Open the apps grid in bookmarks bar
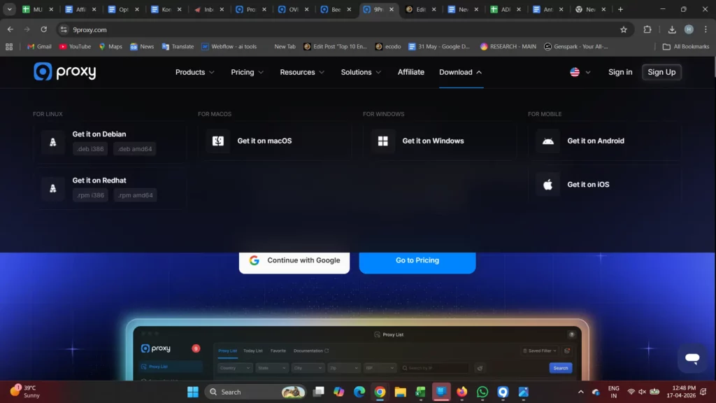 coord(9,47)
